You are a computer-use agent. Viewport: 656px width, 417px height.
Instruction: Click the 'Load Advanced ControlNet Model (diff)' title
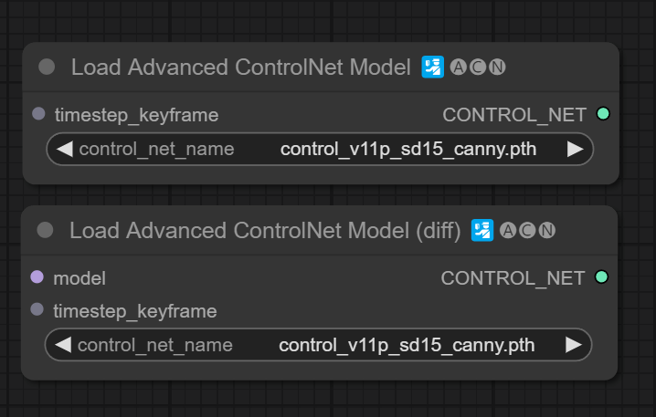(x=265, y=231)
